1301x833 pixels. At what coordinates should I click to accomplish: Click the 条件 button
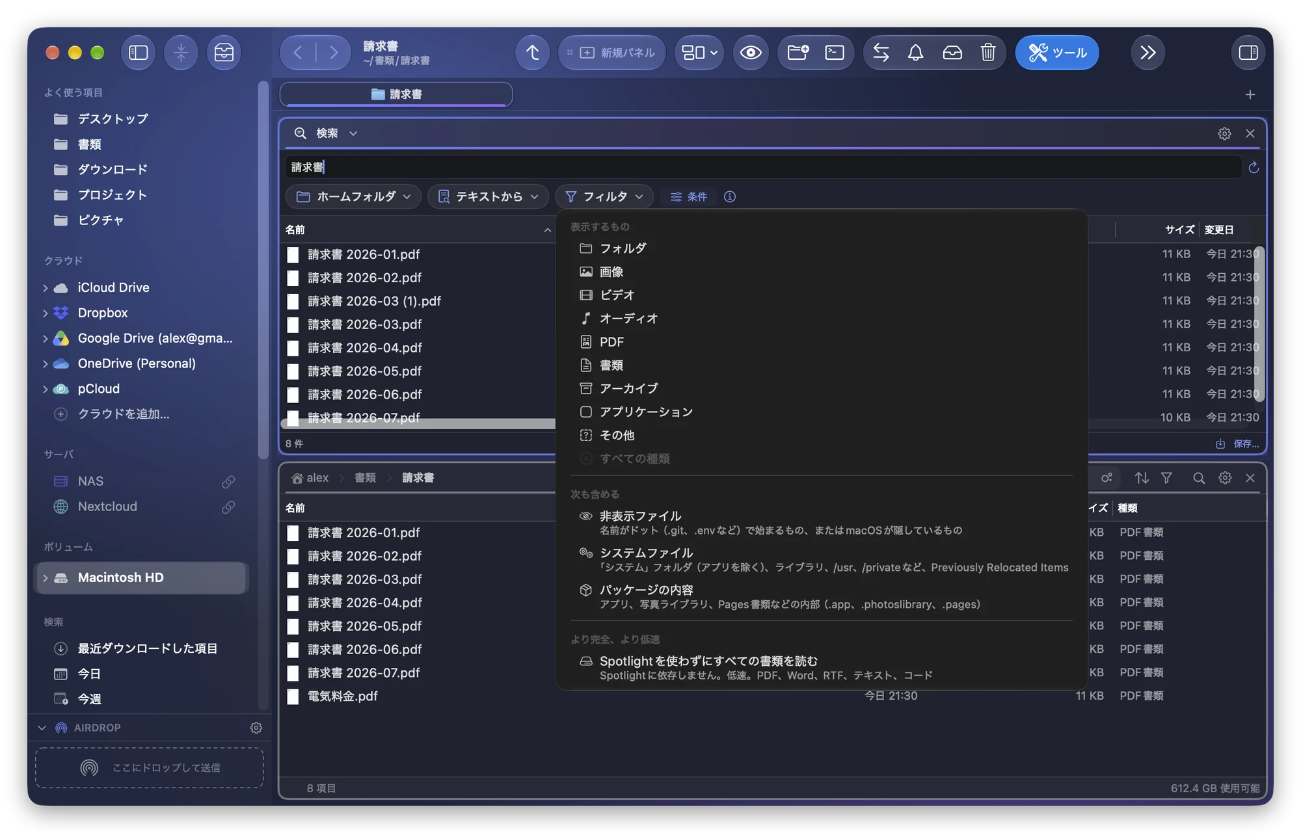coord(689,196)
